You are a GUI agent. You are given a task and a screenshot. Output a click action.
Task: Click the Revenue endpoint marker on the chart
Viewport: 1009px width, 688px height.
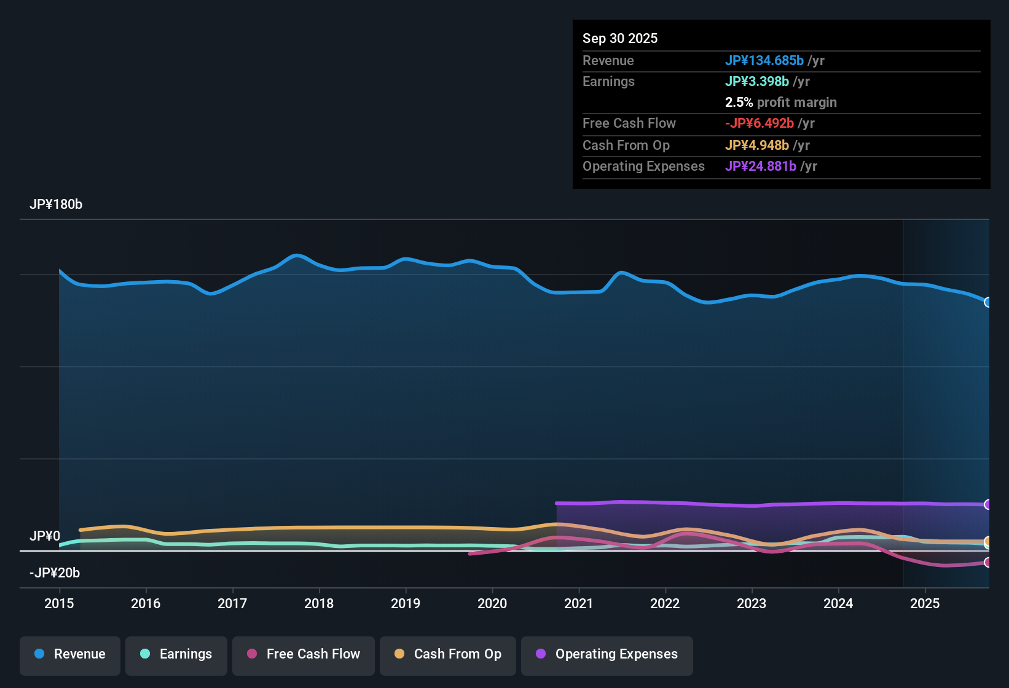[x=987, y=302]
